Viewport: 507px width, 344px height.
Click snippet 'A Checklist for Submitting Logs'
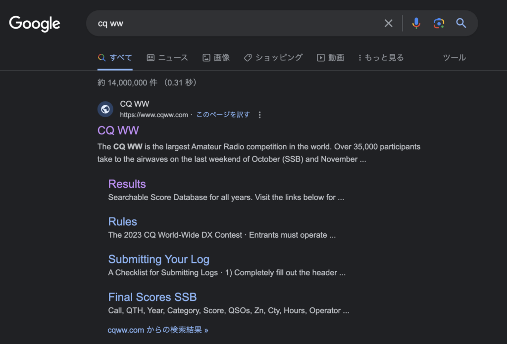163,273
